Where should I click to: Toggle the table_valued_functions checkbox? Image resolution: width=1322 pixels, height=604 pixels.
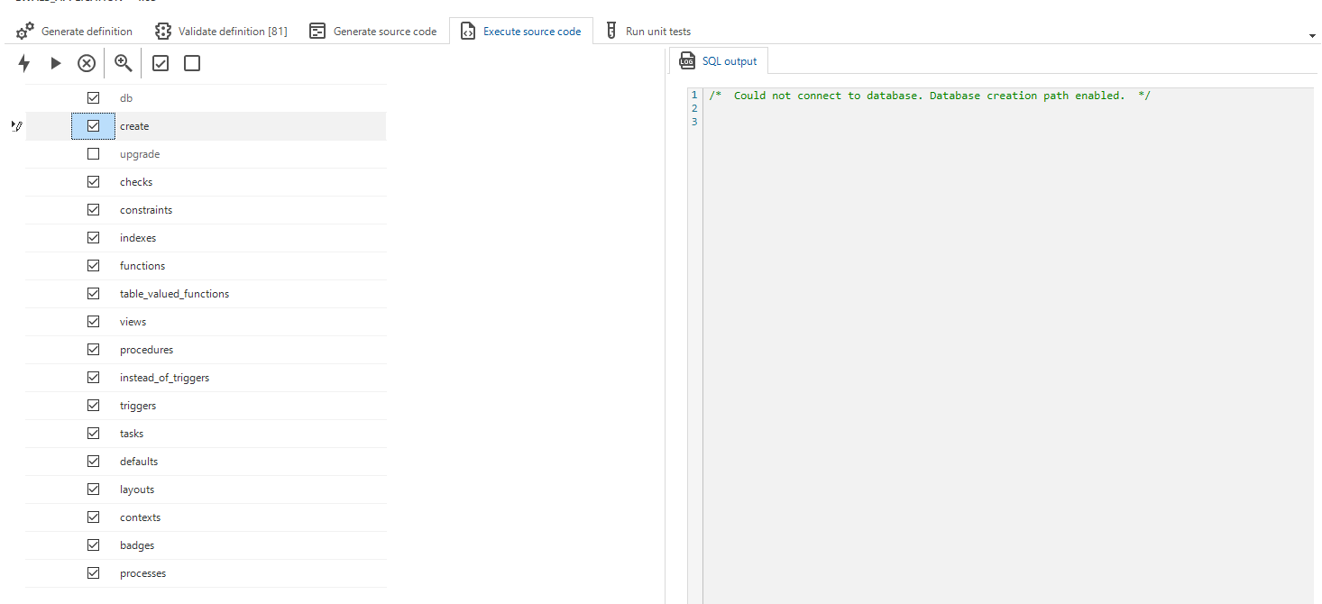[93, 294]
